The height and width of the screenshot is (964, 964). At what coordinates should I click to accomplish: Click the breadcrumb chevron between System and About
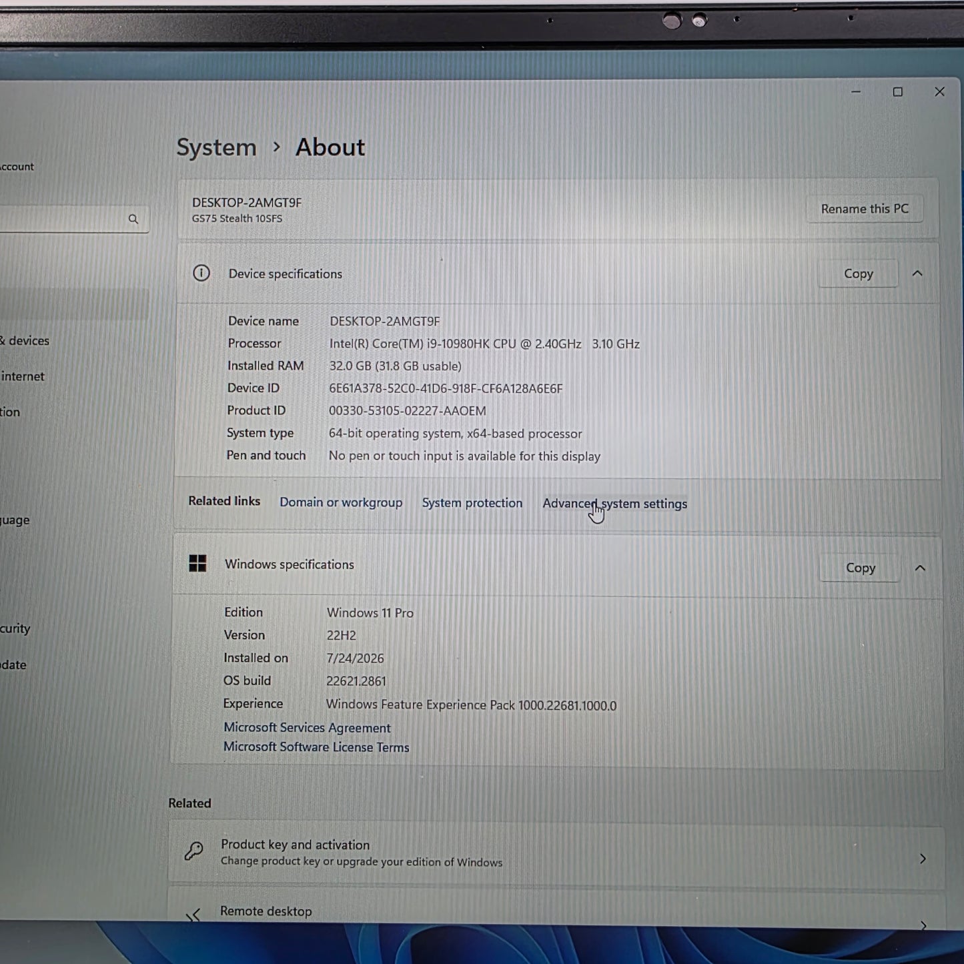276,147
